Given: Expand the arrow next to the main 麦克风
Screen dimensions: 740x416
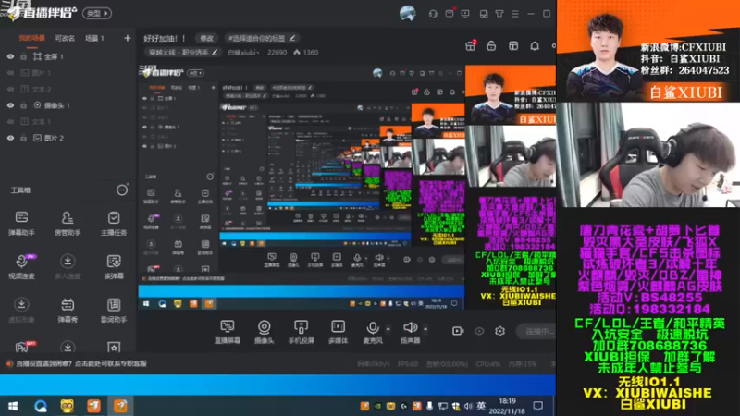Looking at the screenshot, I should [388, 329].
